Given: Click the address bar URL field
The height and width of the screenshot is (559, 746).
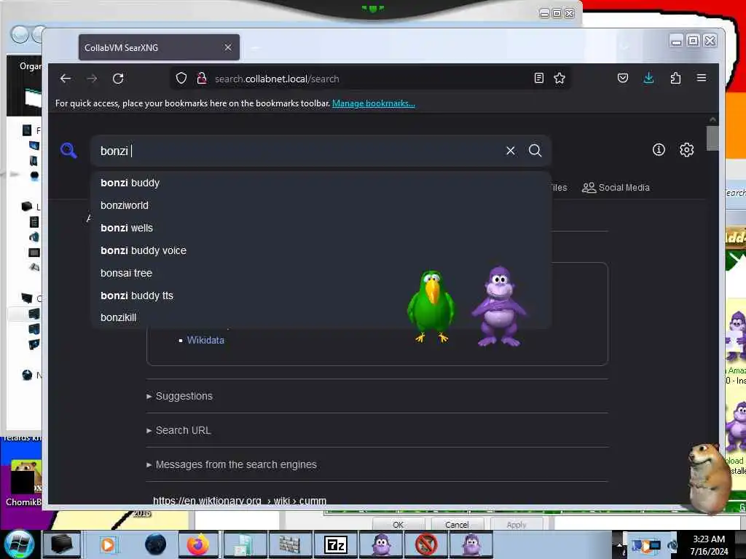Looking at the screenshot, I should coord(371,79).
